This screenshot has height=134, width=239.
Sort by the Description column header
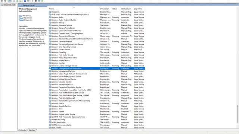(105, 9)
